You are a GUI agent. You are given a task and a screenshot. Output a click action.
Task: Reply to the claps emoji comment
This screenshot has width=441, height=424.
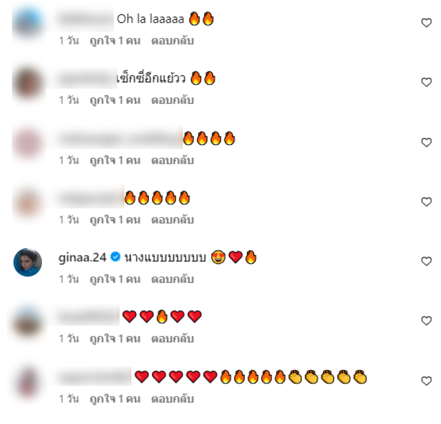[173, 399]
